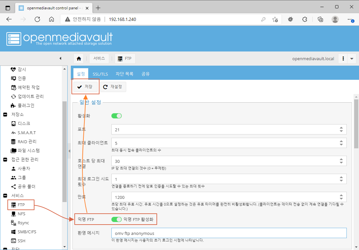Add this page to favorites star

(275, 19)
